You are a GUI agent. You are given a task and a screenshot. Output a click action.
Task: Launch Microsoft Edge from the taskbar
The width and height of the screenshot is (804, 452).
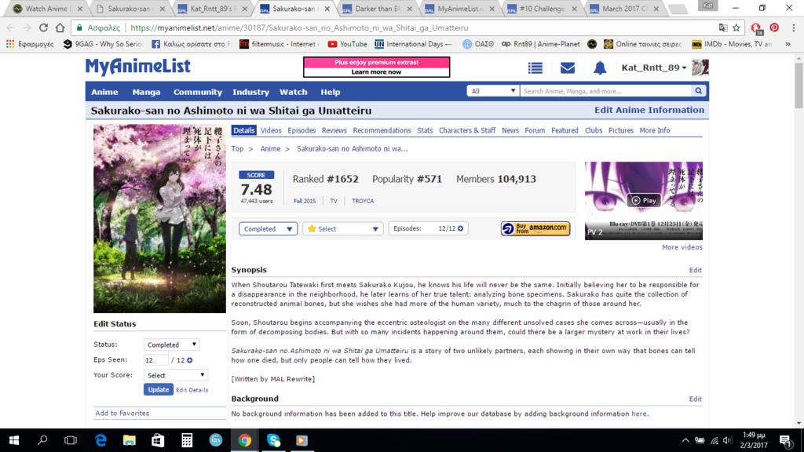[100, 440]
